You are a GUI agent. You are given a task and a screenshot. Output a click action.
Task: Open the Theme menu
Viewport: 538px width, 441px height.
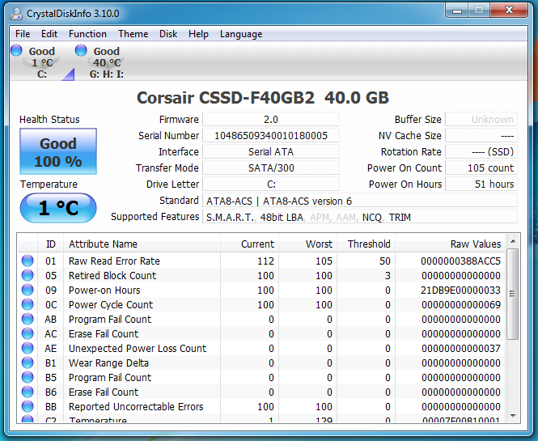(133, 34)
